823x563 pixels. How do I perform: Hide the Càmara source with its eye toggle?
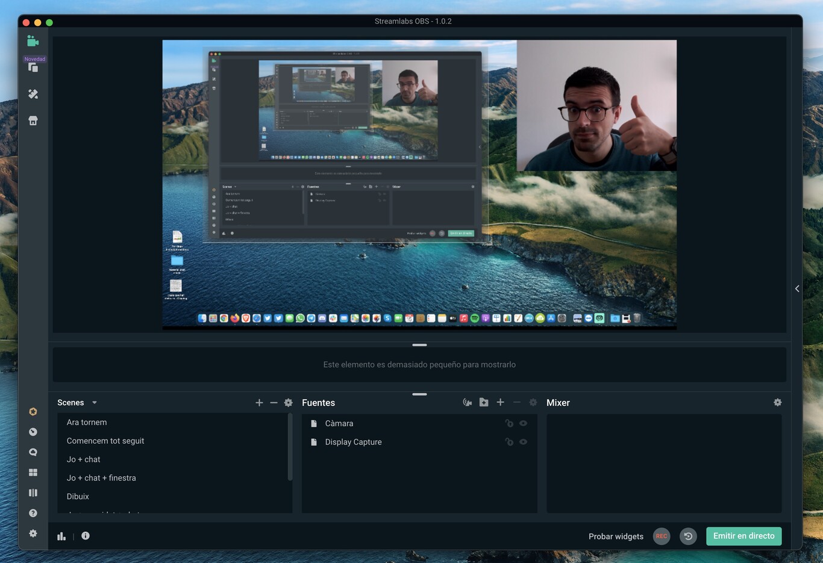pos(523,423)
